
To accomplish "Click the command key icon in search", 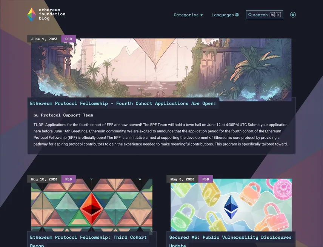I will 272,15.
